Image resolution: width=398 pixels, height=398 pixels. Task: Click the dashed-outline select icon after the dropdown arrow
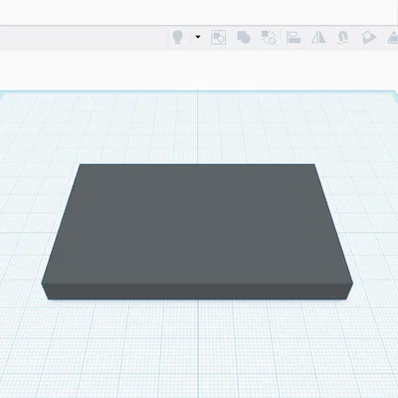click(x=219, y=37)
